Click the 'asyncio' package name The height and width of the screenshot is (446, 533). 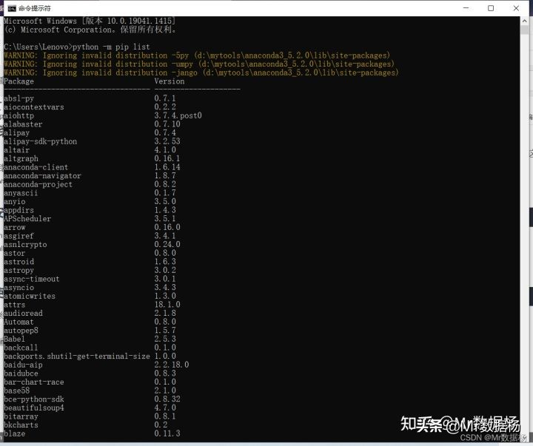pos(19,288)
